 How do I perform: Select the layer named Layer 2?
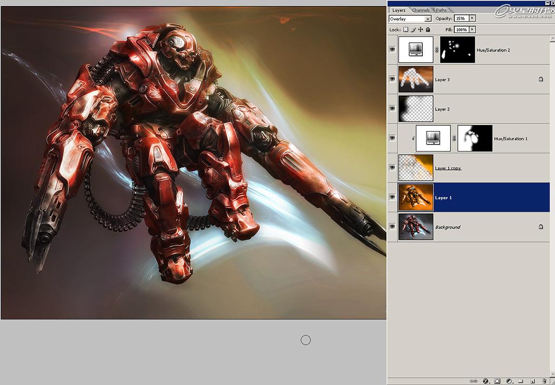[x=442, y=109]
